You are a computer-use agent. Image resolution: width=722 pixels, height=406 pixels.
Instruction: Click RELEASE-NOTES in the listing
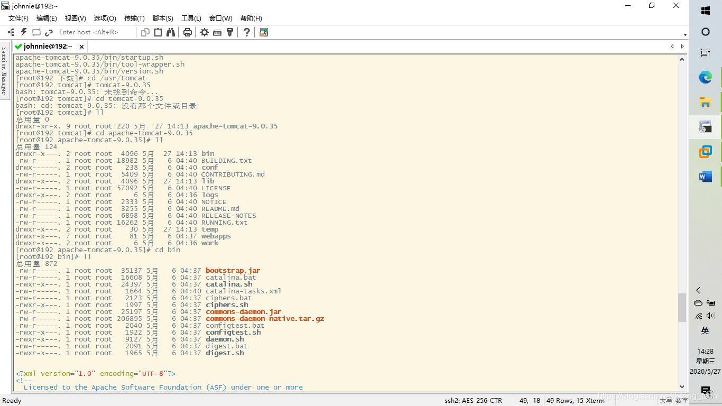pos(229,216)
